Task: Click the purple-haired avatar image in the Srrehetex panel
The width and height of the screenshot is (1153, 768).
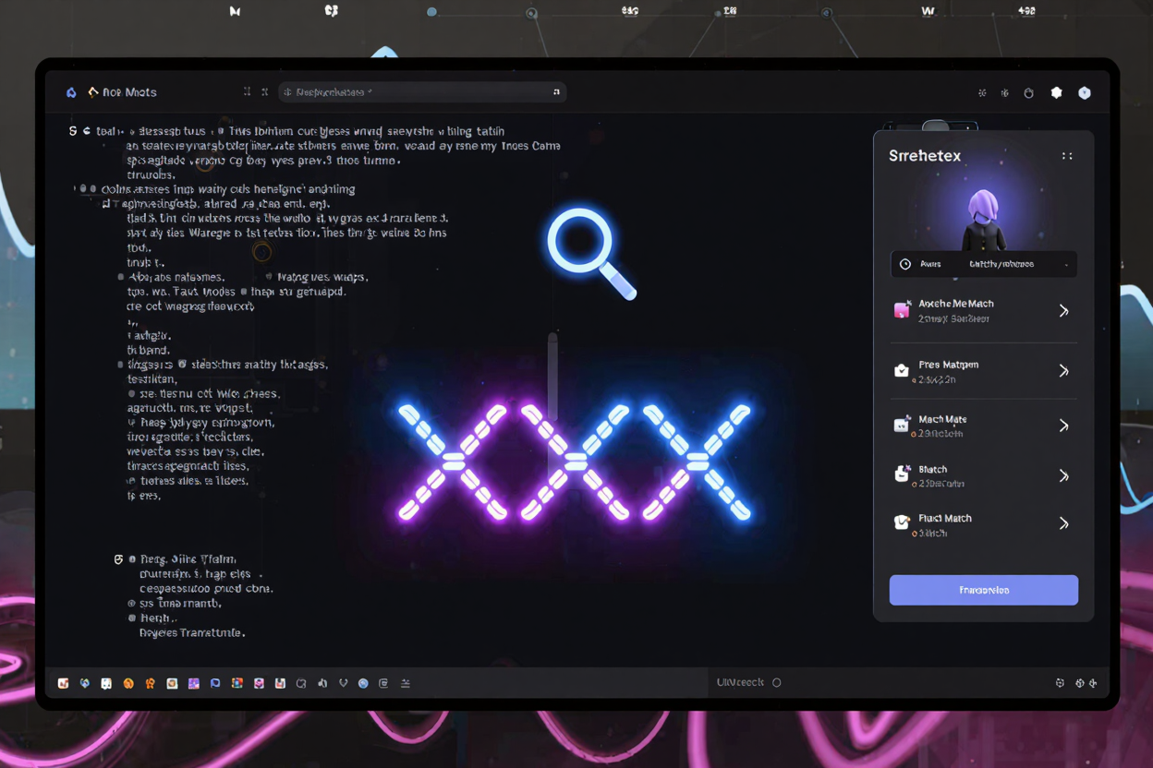Action: [983, 220]
